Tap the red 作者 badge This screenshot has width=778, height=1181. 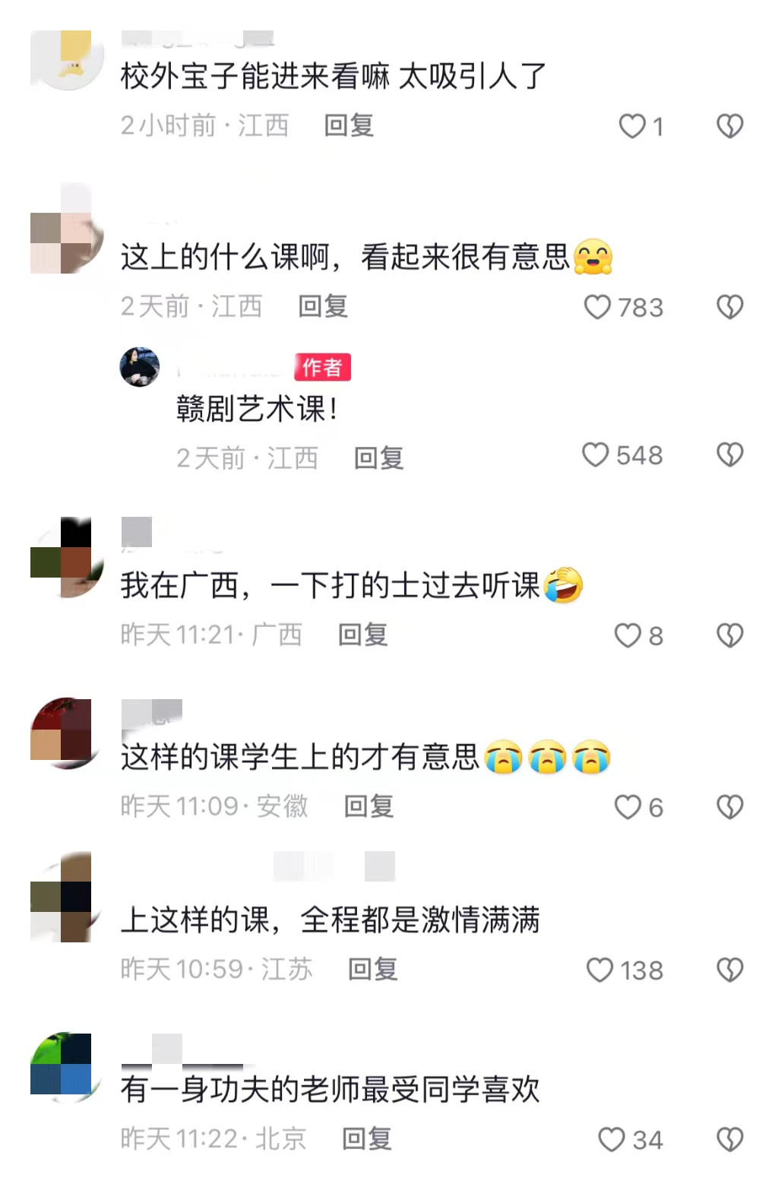[x=322, y=367]
